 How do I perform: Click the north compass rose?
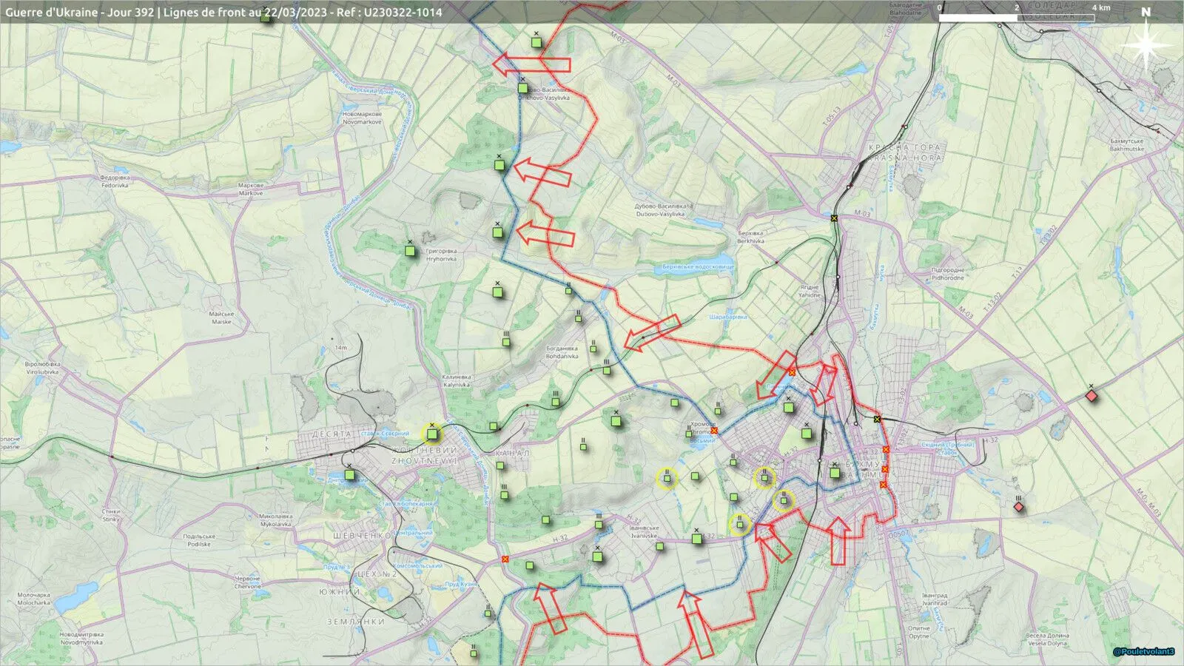[1146, 44]
